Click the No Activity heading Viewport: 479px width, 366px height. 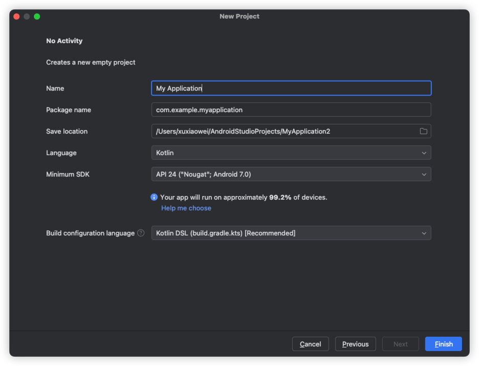click(x=64, y=41)
